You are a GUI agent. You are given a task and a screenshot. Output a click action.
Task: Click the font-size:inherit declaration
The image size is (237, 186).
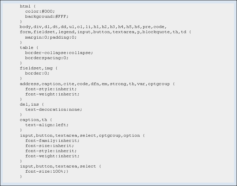click(x=49, y=146)
